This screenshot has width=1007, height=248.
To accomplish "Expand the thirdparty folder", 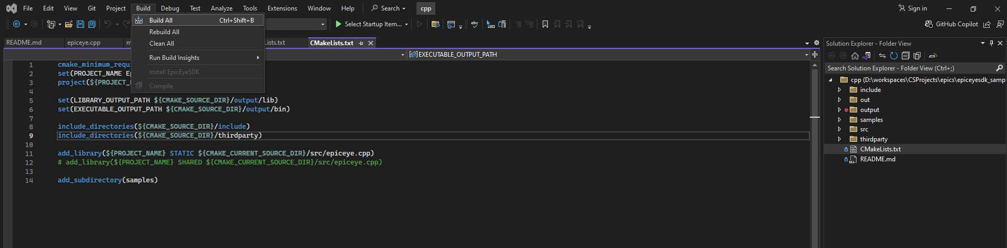I will [x=839, y=139].
